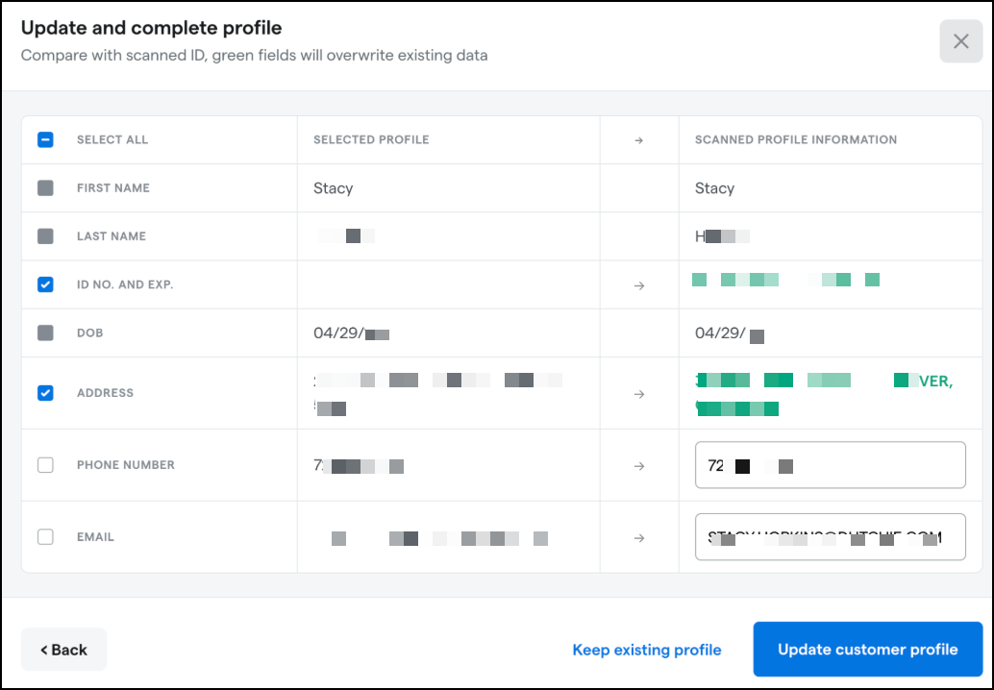Click the selected profile last name value
This screenshot has height=690, width=994.
coord(346,236)
